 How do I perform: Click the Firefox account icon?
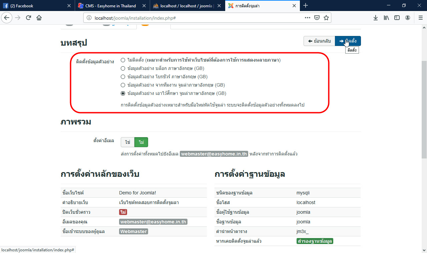[x=408, y=17]
